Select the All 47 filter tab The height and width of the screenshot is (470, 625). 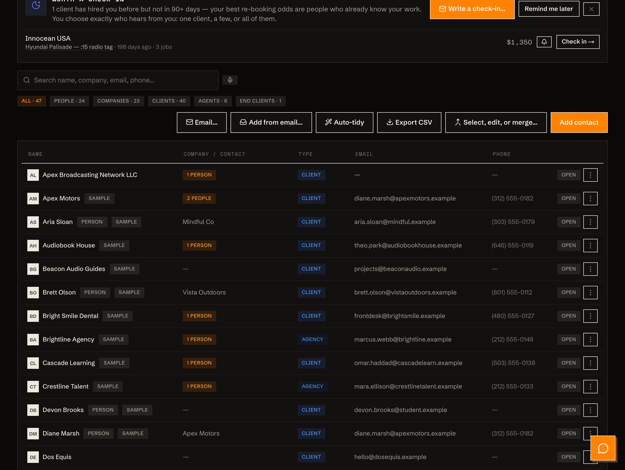pos(32,101)
